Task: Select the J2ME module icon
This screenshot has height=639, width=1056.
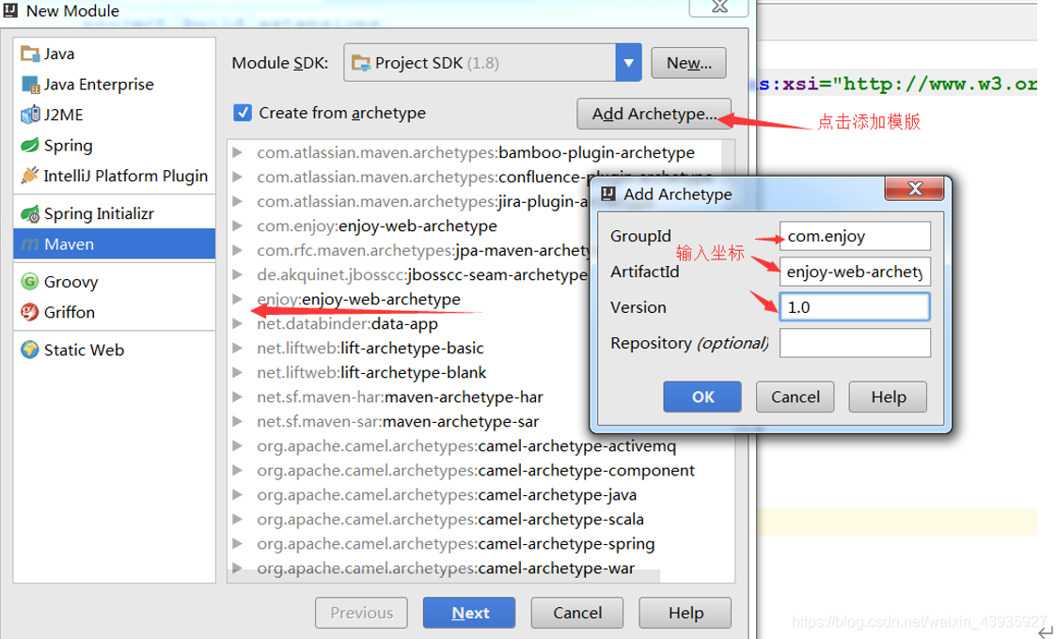Action: [x=30, y=115]
